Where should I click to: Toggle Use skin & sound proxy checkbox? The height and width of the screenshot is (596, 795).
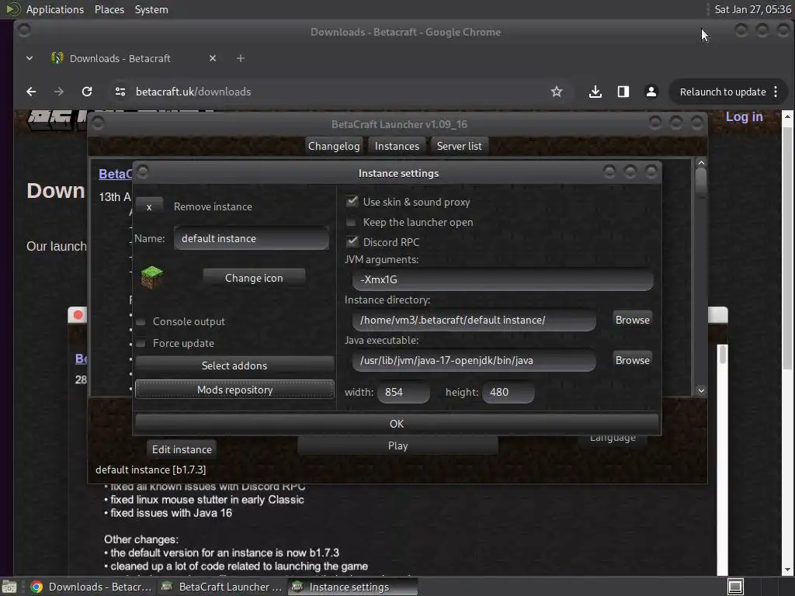352,202
